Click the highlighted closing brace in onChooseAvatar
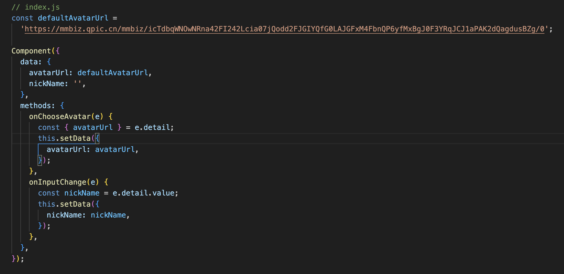This screenshot has height=274, width=564. pos(40,160)
